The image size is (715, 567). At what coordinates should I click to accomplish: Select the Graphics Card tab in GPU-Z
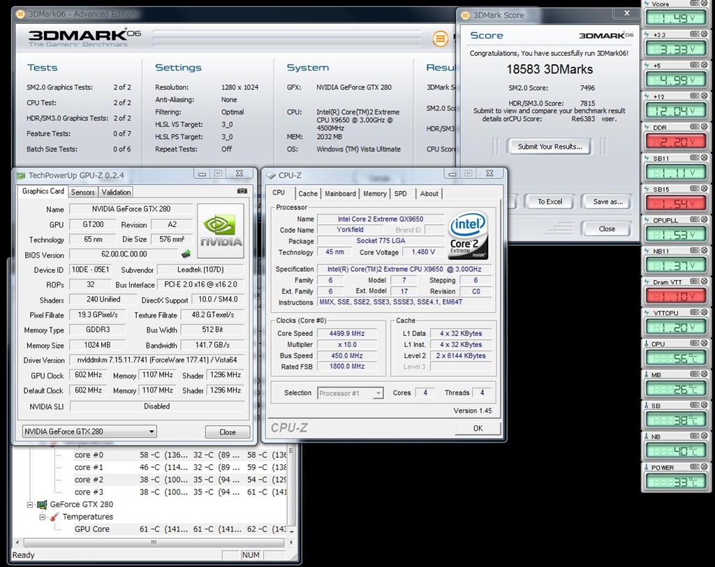click(x=43, y=191)
